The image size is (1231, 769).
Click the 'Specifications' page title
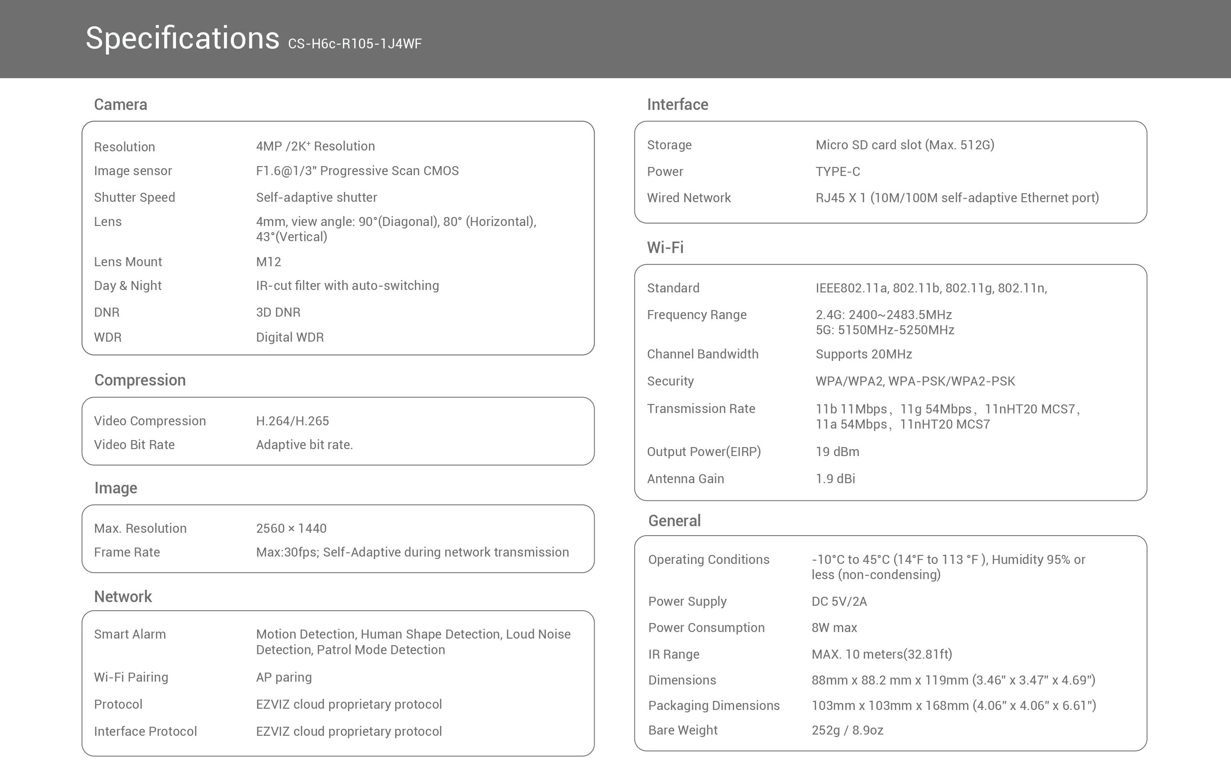pyautogui.click(x=182, y=39)
